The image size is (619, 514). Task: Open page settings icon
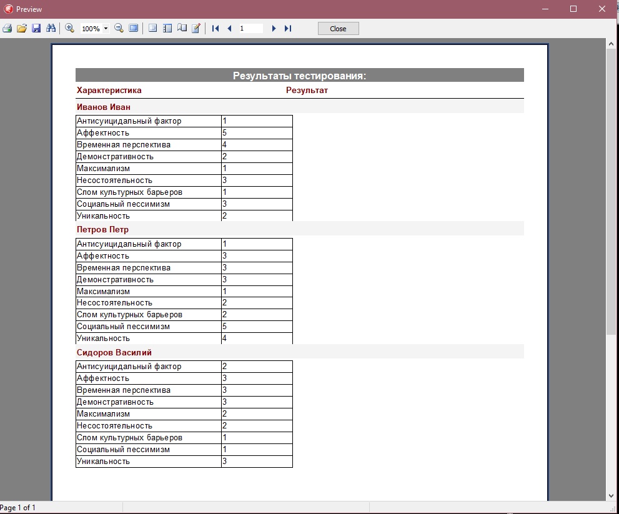pos(182,29)
